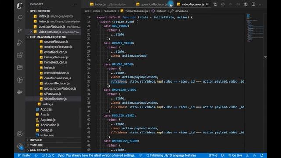Screen dimensions: 281x158
Task: Click the master branch indicator
Action: click(24, 155)
